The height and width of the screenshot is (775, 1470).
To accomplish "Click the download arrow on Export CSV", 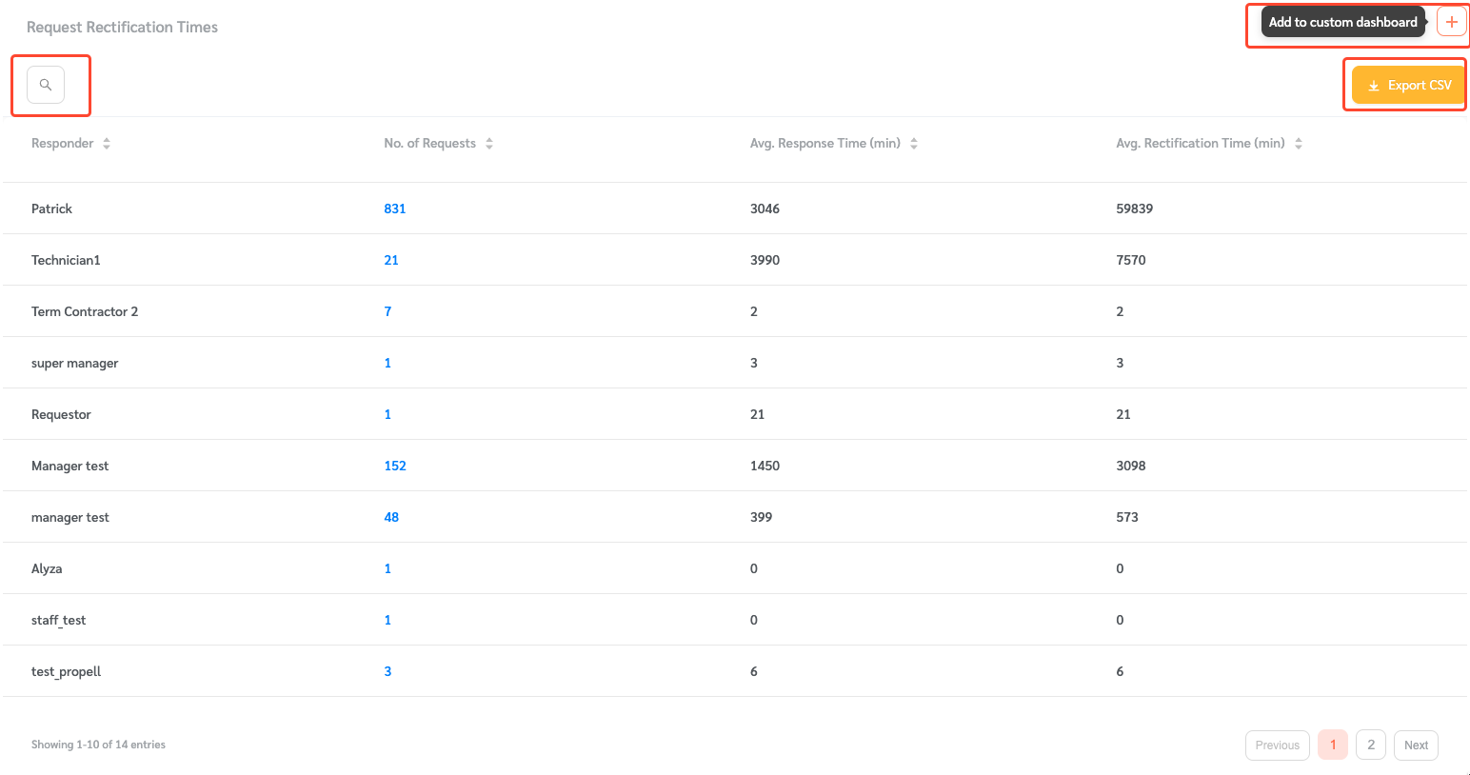I will click(1374, 85).
